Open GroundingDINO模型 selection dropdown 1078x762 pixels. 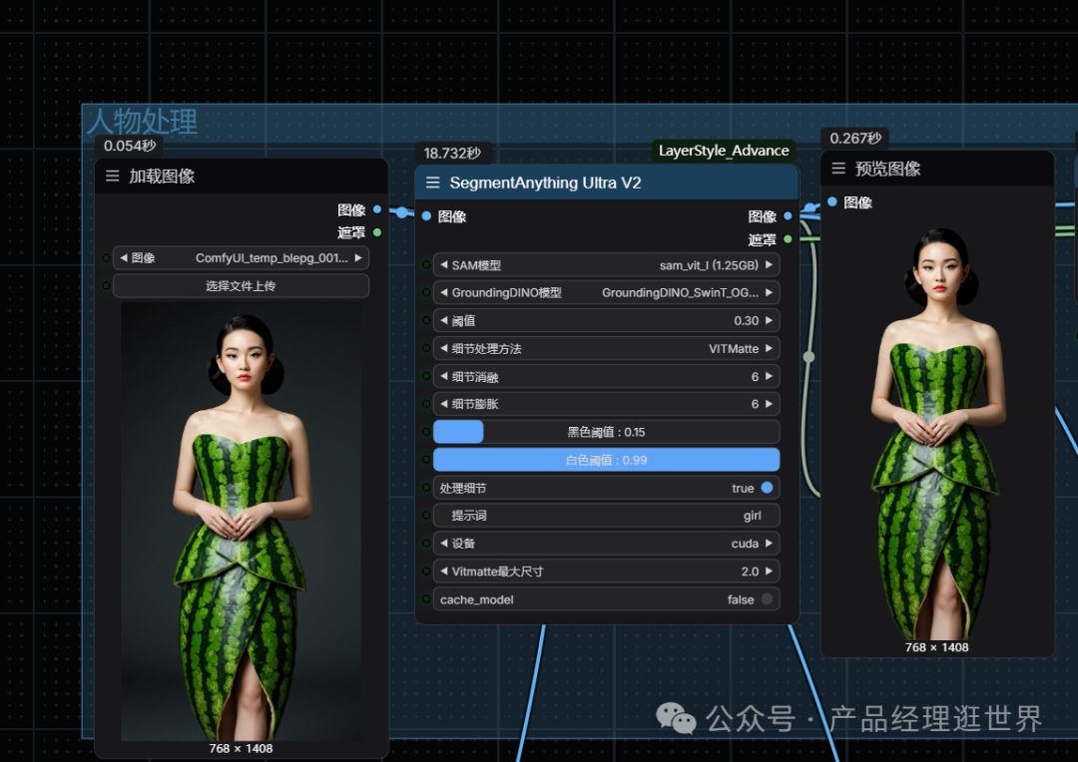click(x=607, y=292)
